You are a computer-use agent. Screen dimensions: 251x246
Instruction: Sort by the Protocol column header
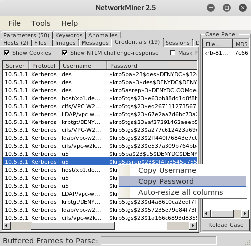(44, 66)
